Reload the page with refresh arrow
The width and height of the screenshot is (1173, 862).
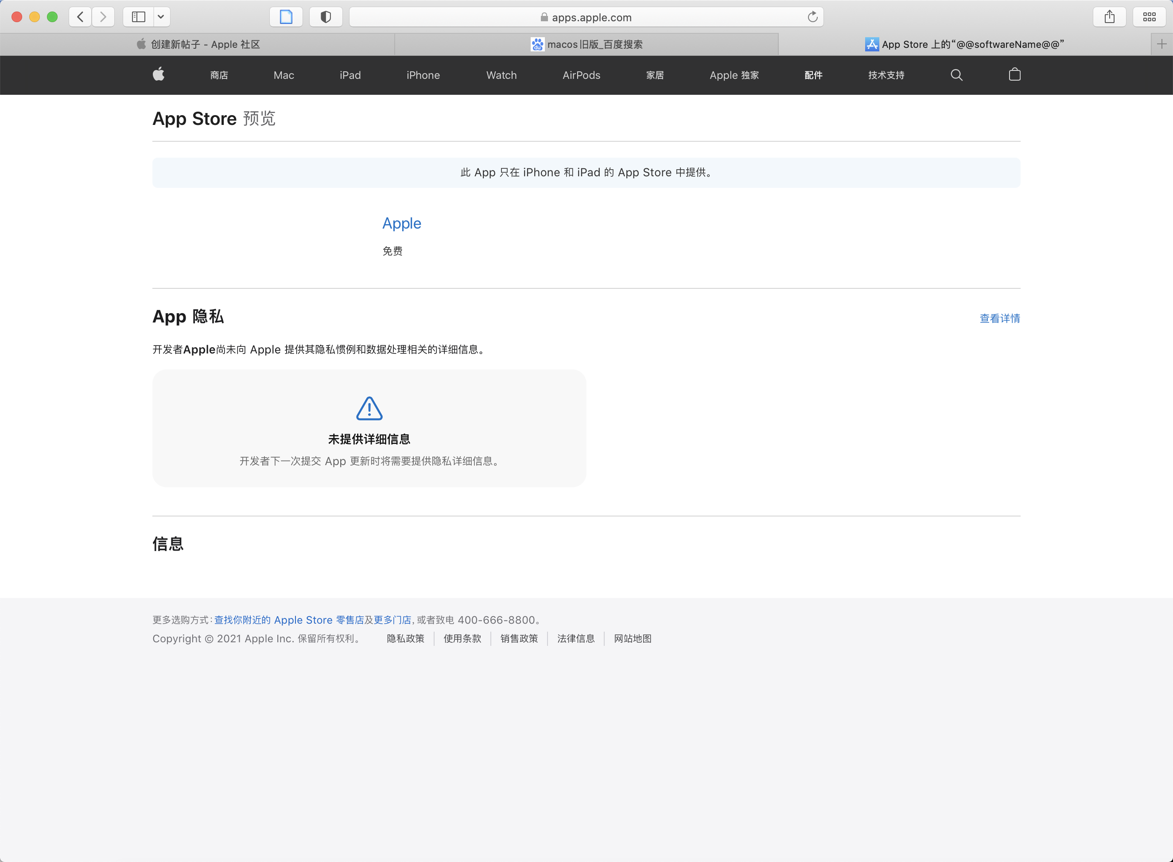(812, 17)
